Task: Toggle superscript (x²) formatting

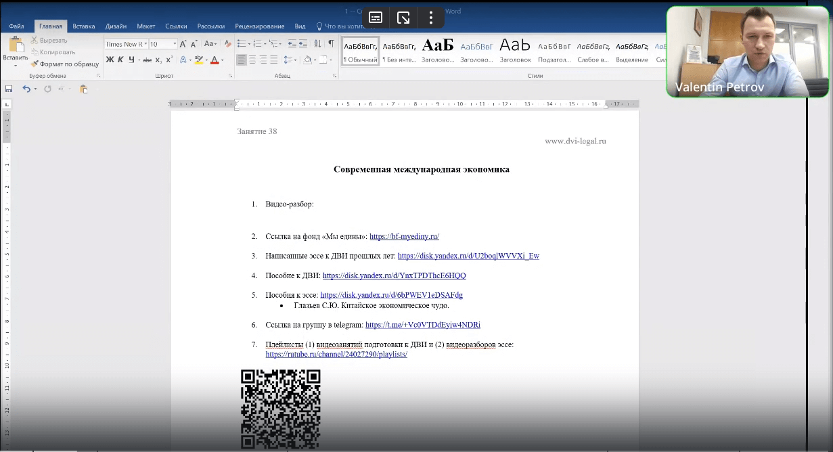Action: [x=169, y=60]
